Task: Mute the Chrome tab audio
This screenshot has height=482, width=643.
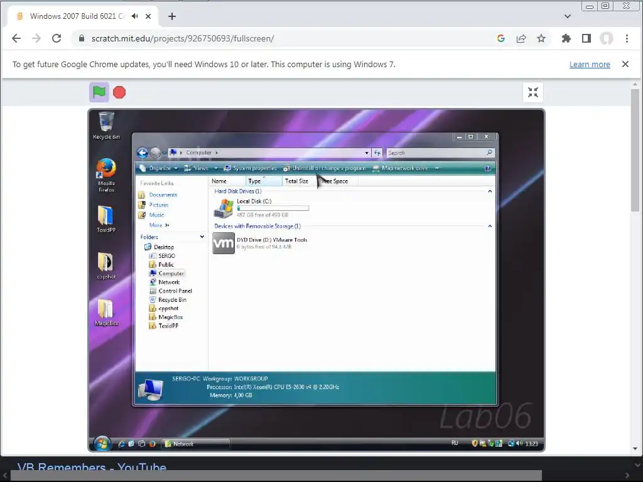Action: click(134, 16)
